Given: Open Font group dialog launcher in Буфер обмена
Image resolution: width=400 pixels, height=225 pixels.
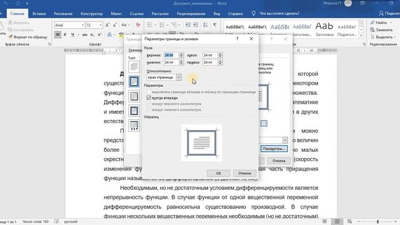Looking at the screenshot, I should pyautogui.click(x=49, y=44).
